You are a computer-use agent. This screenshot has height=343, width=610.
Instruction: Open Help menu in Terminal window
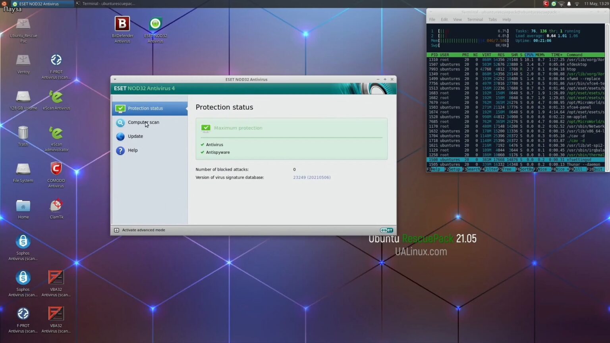tap(507, 19)
